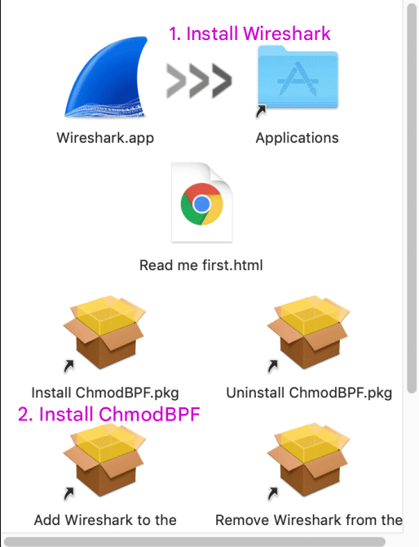
Task: Click the Wireshark.app file name label
Action: point(105,138)
